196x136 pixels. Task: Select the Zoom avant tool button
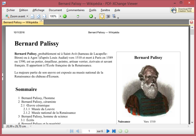(x=15, y=16)
